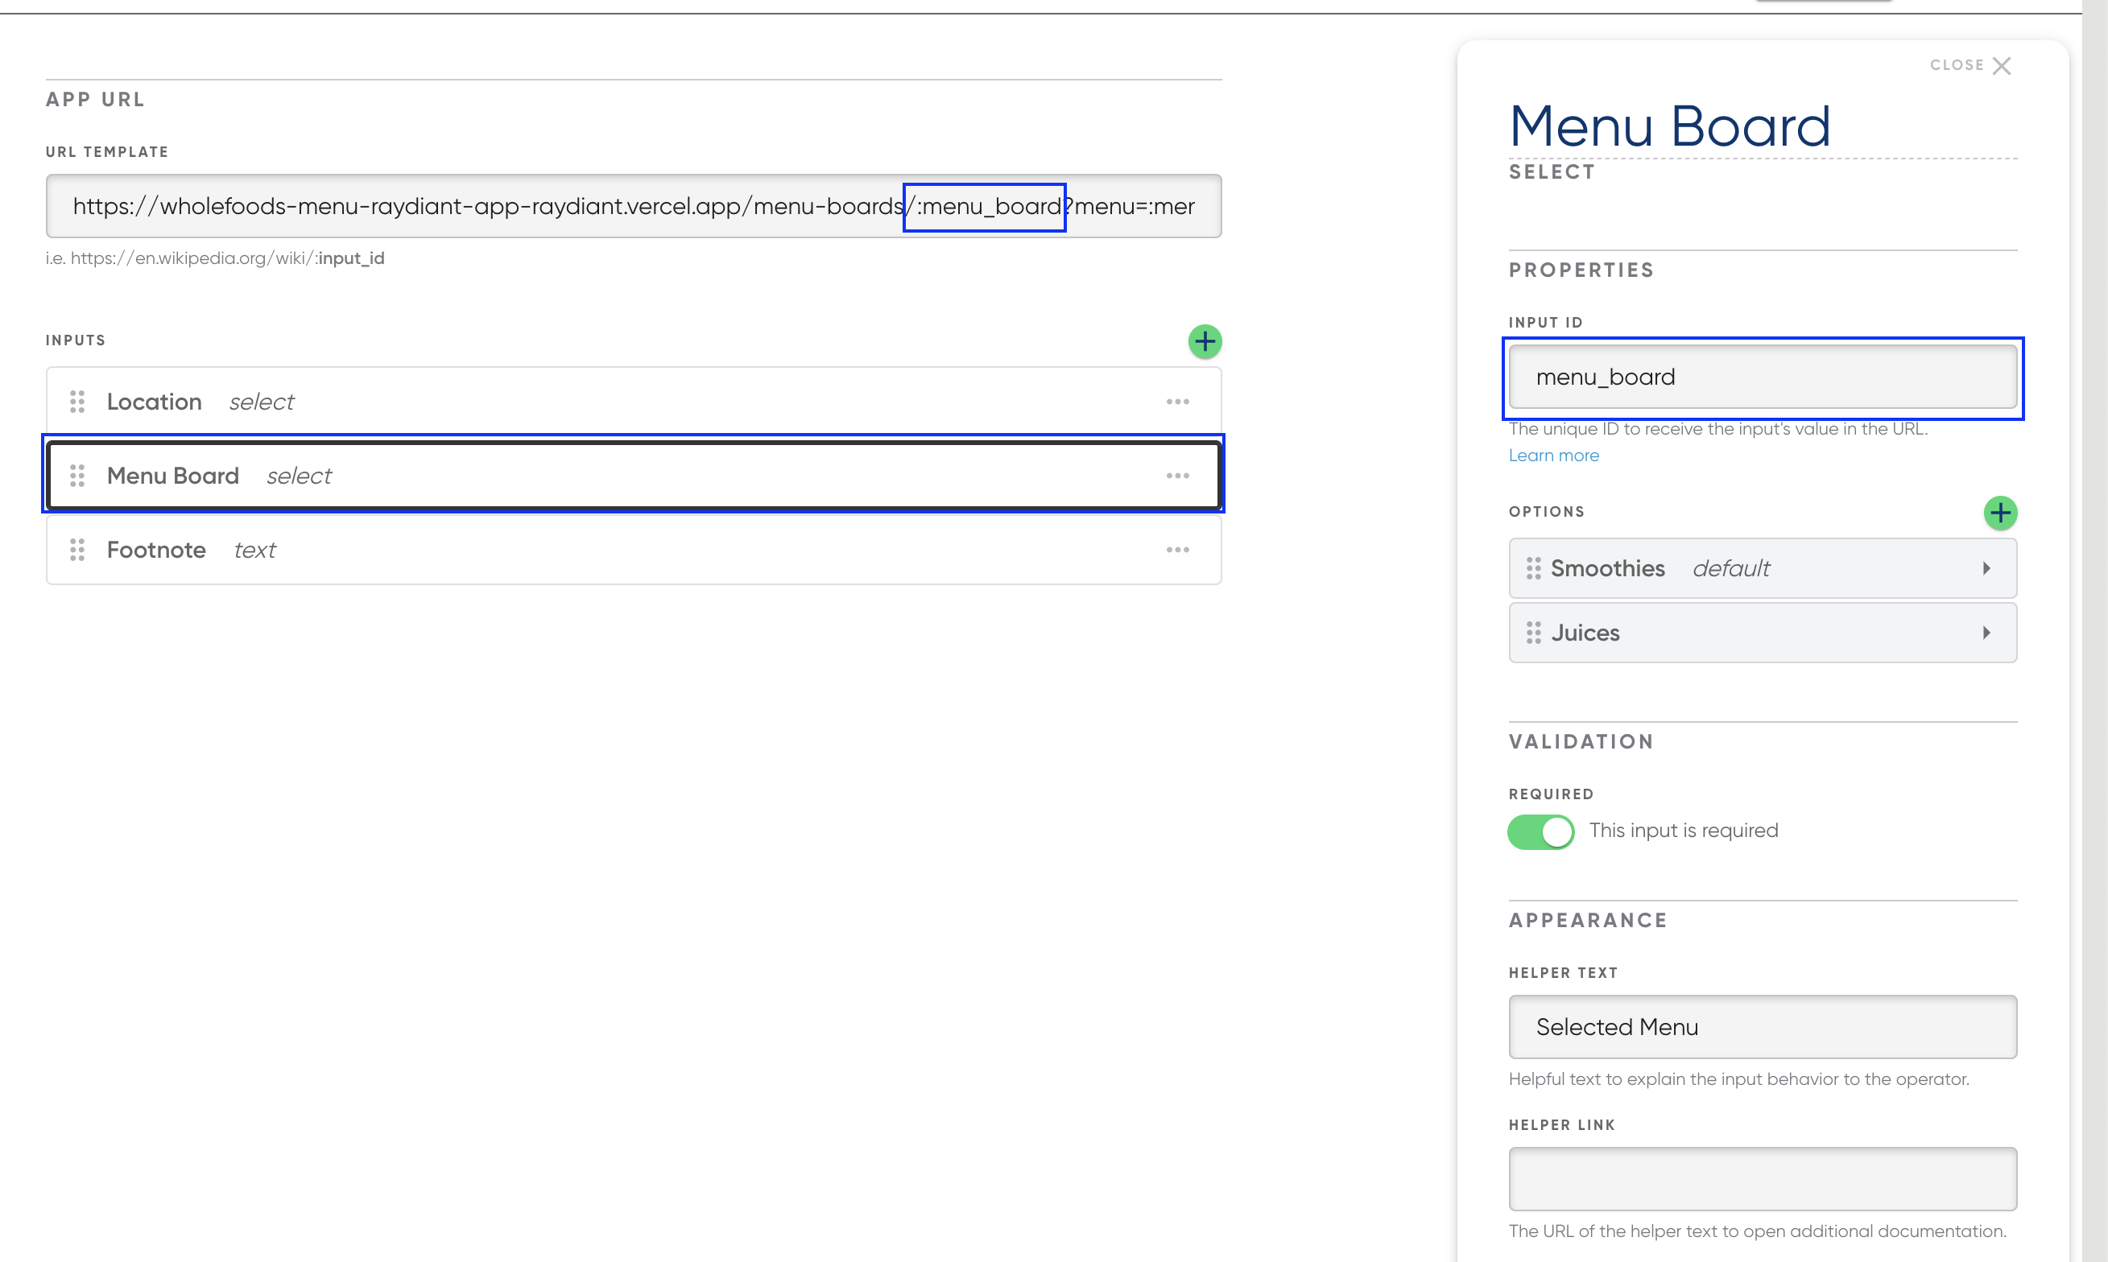The image size is (2108, 1262).
Task: Open the Learn more link
Action: (x=1553, y=456)
